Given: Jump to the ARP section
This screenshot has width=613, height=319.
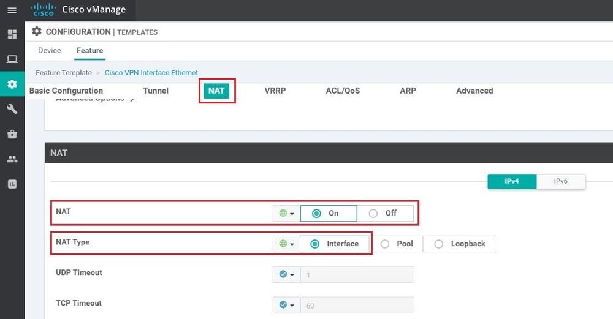Looking at the screenshot, I should [408, 91].
